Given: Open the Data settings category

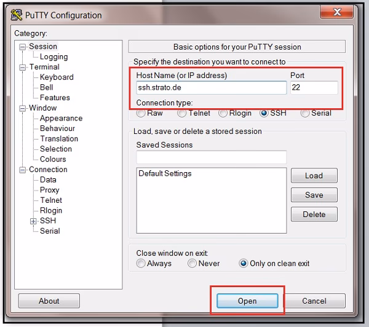Looking at the screenshot, I should point(48,179).
